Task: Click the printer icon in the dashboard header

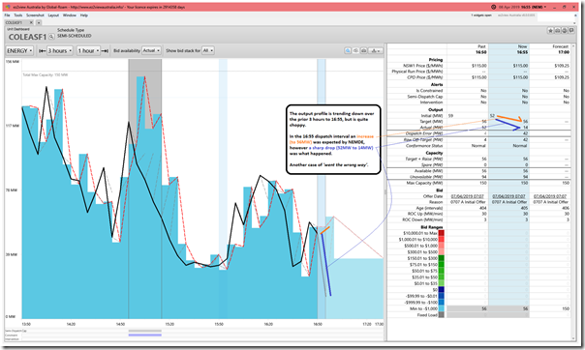Action: point(557,31)
